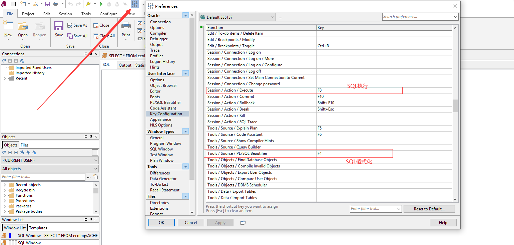Pin the Connections panel
The height and width of the screenshot is (245, 514).
[x=91, y=54]
